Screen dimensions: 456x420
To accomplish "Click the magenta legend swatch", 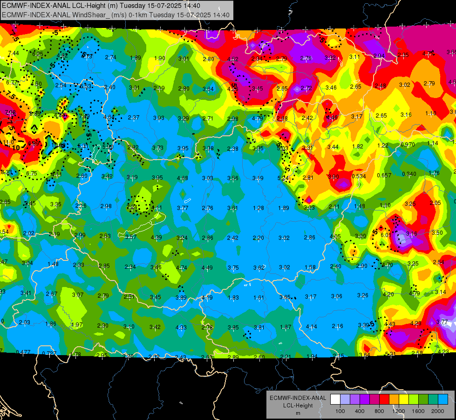I will [374, 399].
